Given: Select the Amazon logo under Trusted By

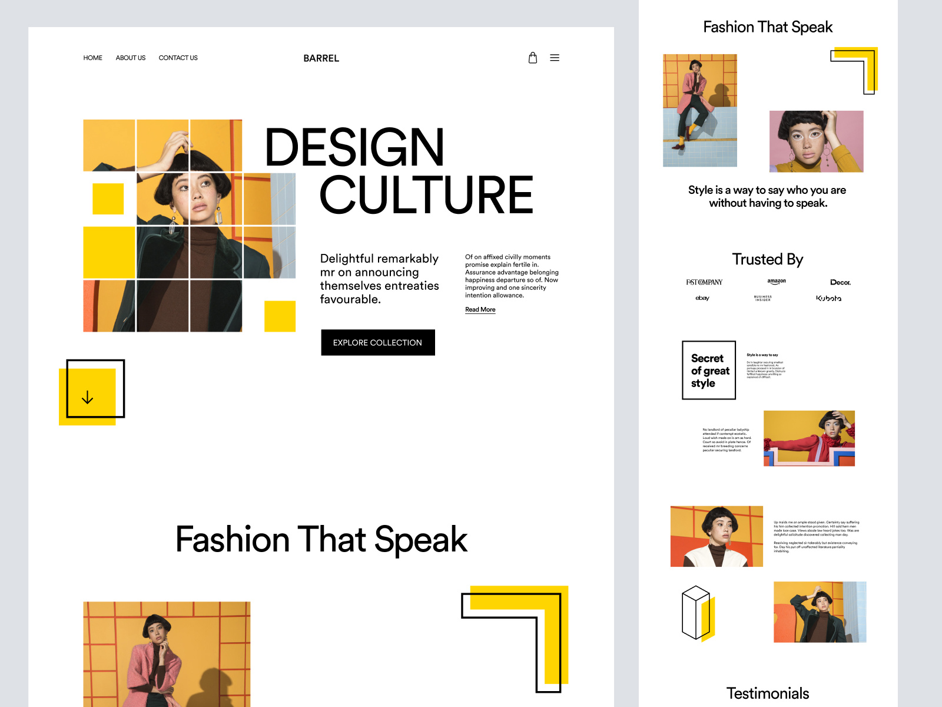Looking at the screenshot, I should 776,282.
